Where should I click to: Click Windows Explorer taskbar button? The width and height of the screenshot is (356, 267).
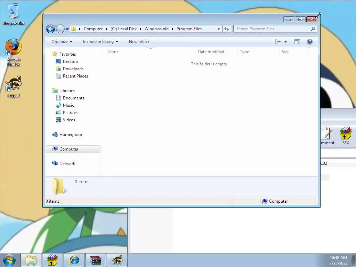click(x=31, y=260)
